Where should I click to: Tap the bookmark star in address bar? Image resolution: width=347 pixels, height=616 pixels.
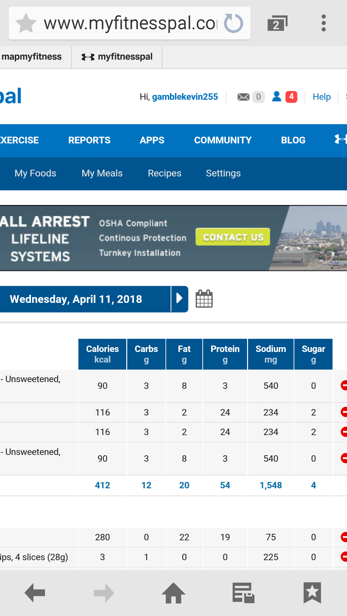tap(26, 23)
